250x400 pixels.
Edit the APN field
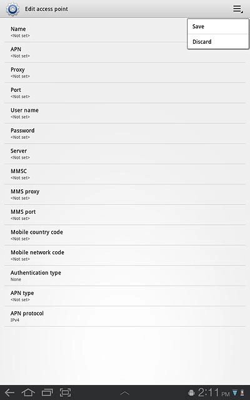point(125,52)
